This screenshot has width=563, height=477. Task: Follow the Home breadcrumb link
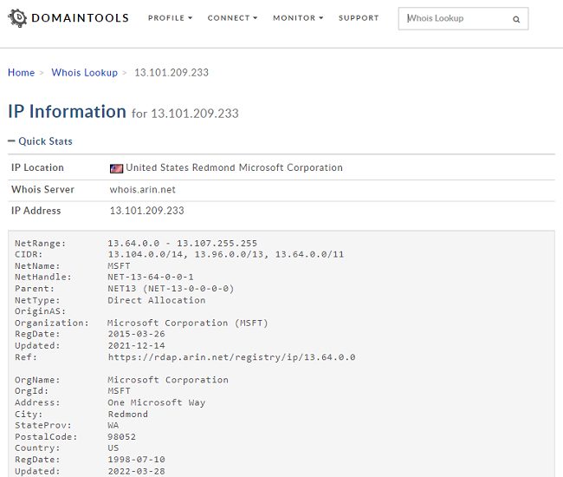[21, 73]
